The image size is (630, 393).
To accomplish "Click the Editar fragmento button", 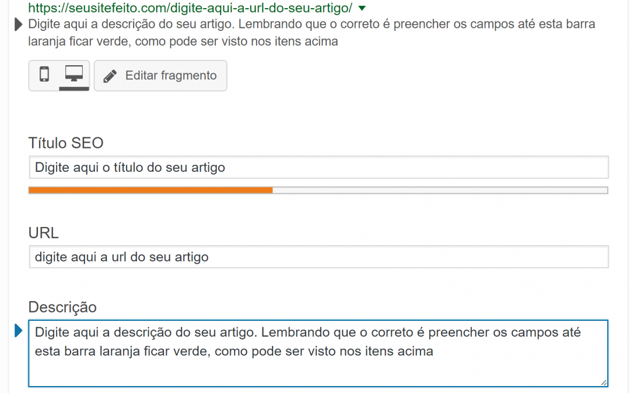I will pos(160,76).
